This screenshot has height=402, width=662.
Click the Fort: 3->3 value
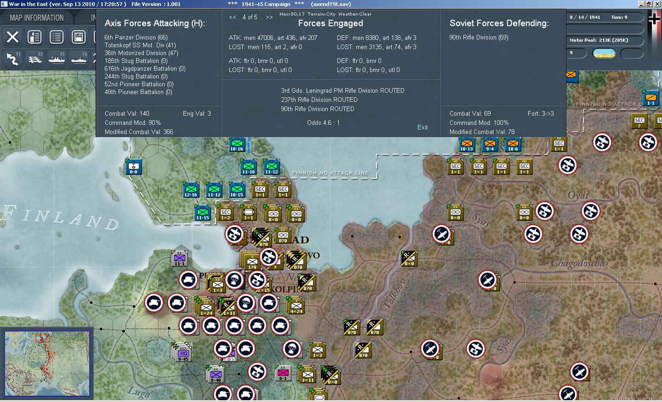point(541,113)
